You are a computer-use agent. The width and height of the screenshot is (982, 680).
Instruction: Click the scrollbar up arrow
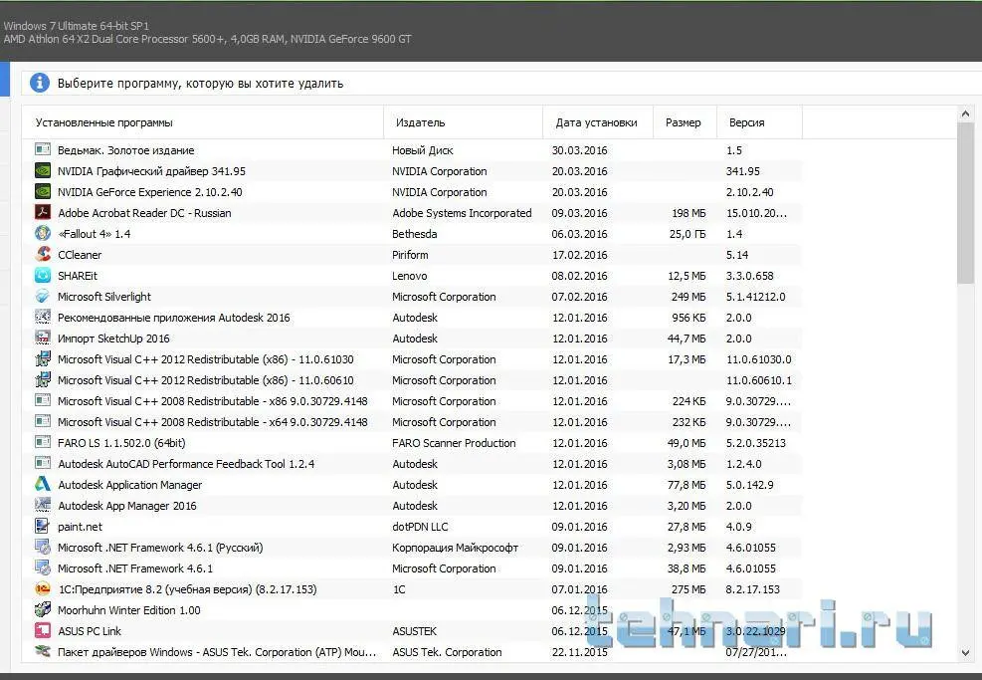click(965, 114)
